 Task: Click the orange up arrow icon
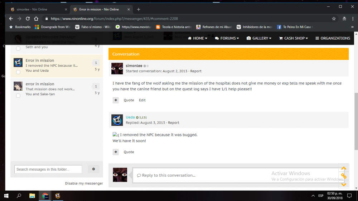pos(344,169)
